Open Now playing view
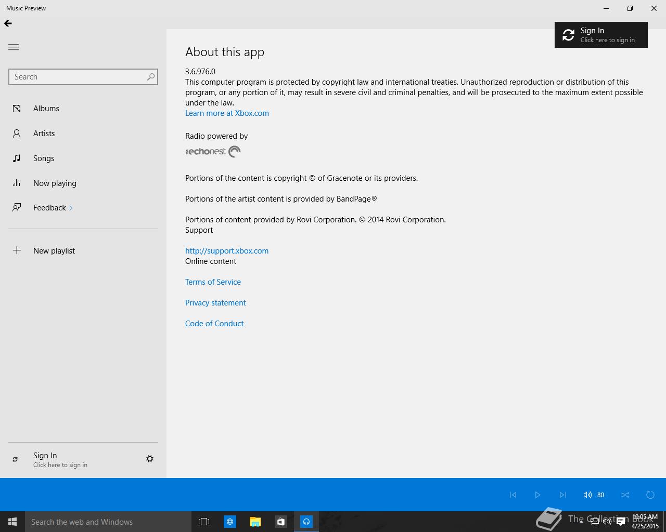The image size is (666, 532). [83, 183]
